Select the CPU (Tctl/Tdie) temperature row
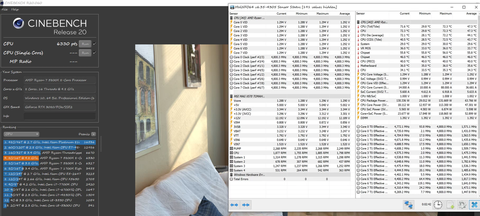Viewport: 480px width, 216px height. click(x=417, y=27)
